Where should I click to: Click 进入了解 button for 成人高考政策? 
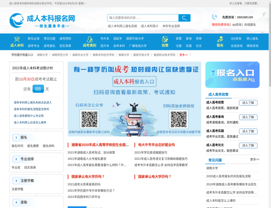(x=248, y=103)
